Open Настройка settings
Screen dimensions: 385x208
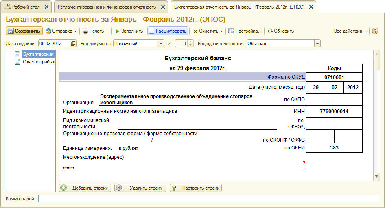pyautogui.click(x=245, y=31)
